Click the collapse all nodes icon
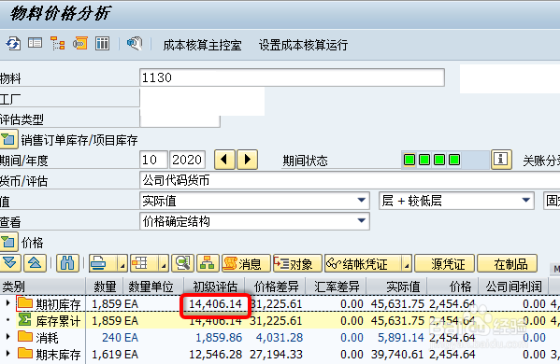Image resolution: width=560 pixels, height=364 pixels. click(x=35, y=263)
